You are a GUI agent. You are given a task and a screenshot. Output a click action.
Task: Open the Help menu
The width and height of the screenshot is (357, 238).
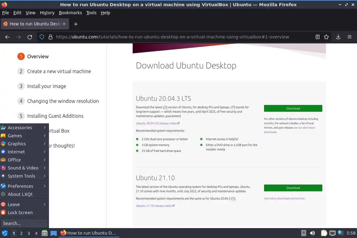point(105,13)
